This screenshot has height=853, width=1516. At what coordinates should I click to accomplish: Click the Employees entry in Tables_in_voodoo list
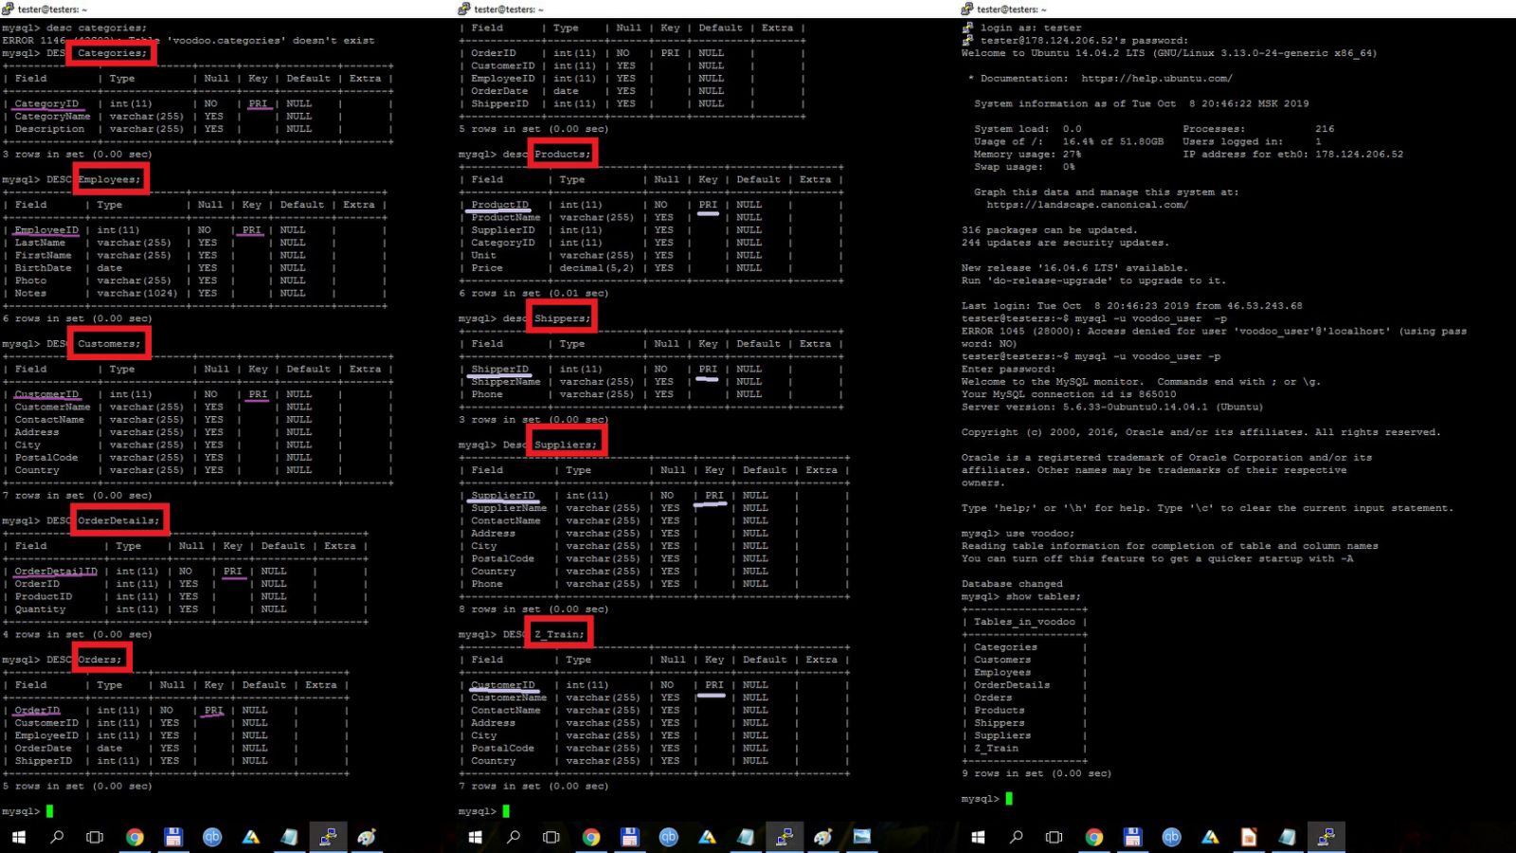(x=1002, y=672)
